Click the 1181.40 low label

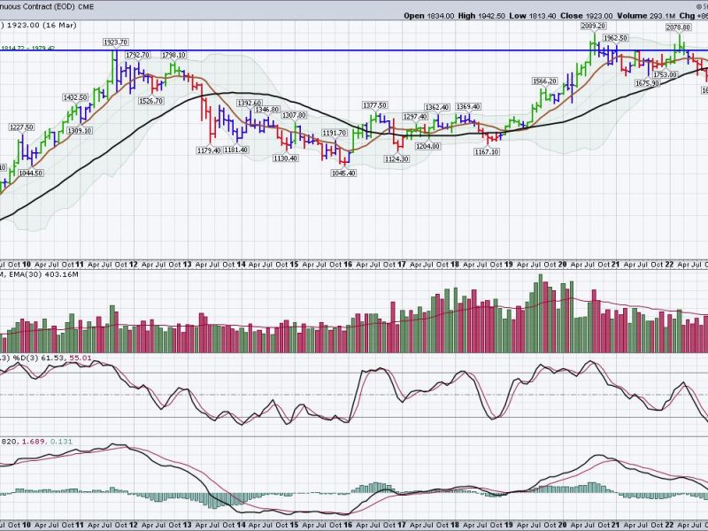tap(235, 150)
